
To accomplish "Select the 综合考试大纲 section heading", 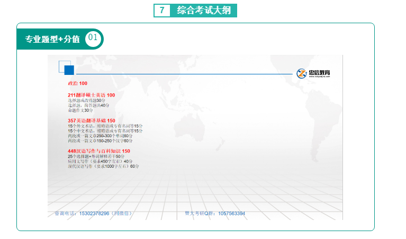I will click(x=204, y=11).
